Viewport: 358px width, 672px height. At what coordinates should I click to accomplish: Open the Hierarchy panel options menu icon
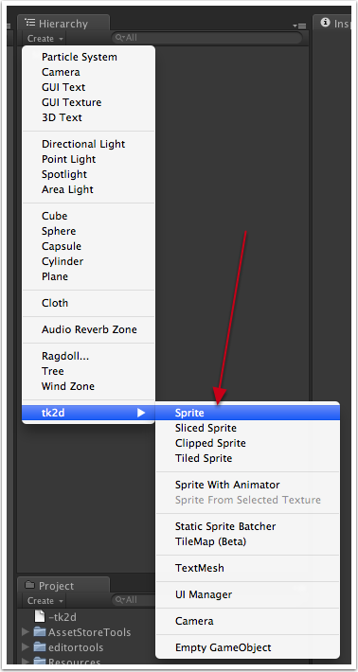pos(299,27)
